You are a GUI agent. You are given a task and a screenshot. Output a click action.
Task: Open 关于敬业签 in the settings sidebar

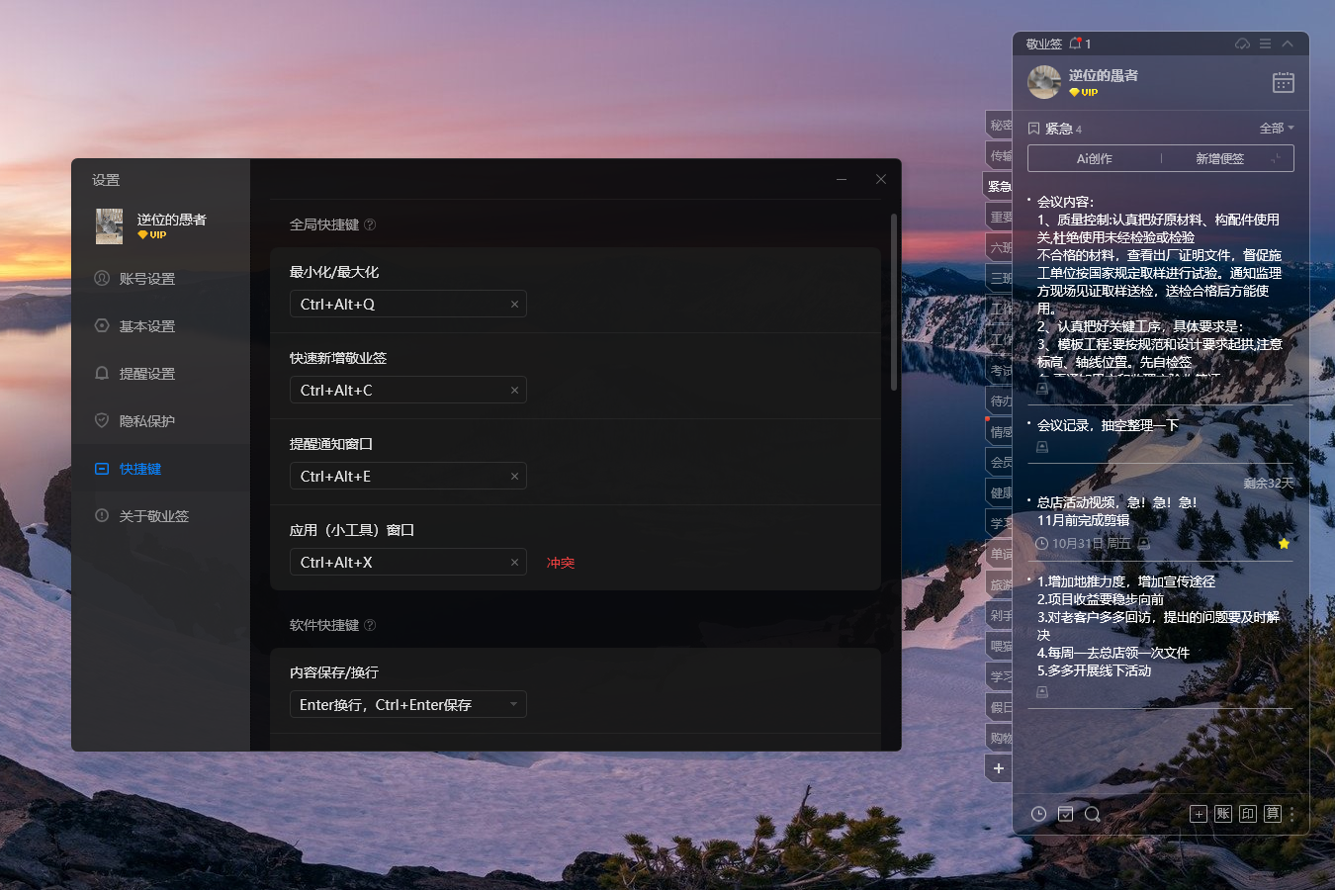pyautogui.click(x=160, y=516)
